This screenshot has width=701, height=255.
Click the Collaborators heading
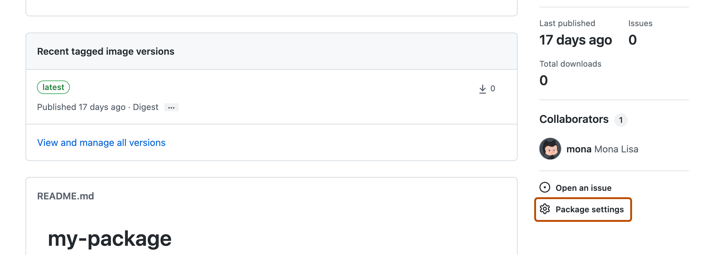pyautogui.click(x=574, y=119)
